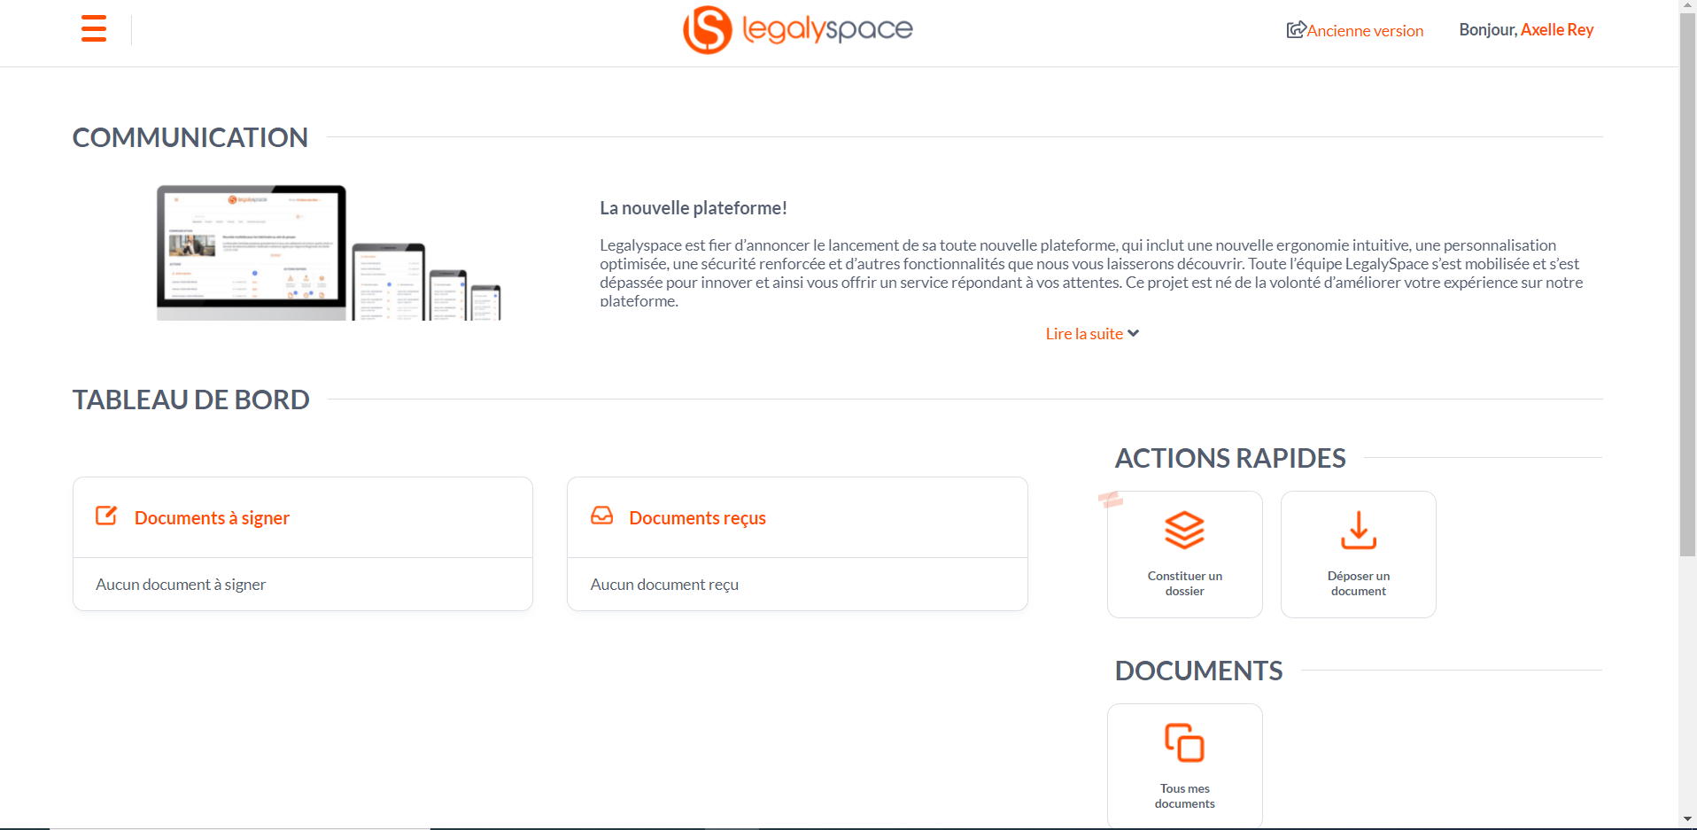Click the scrollbar down arrow
The image size is (1697, 830).
coord(1687,819)
